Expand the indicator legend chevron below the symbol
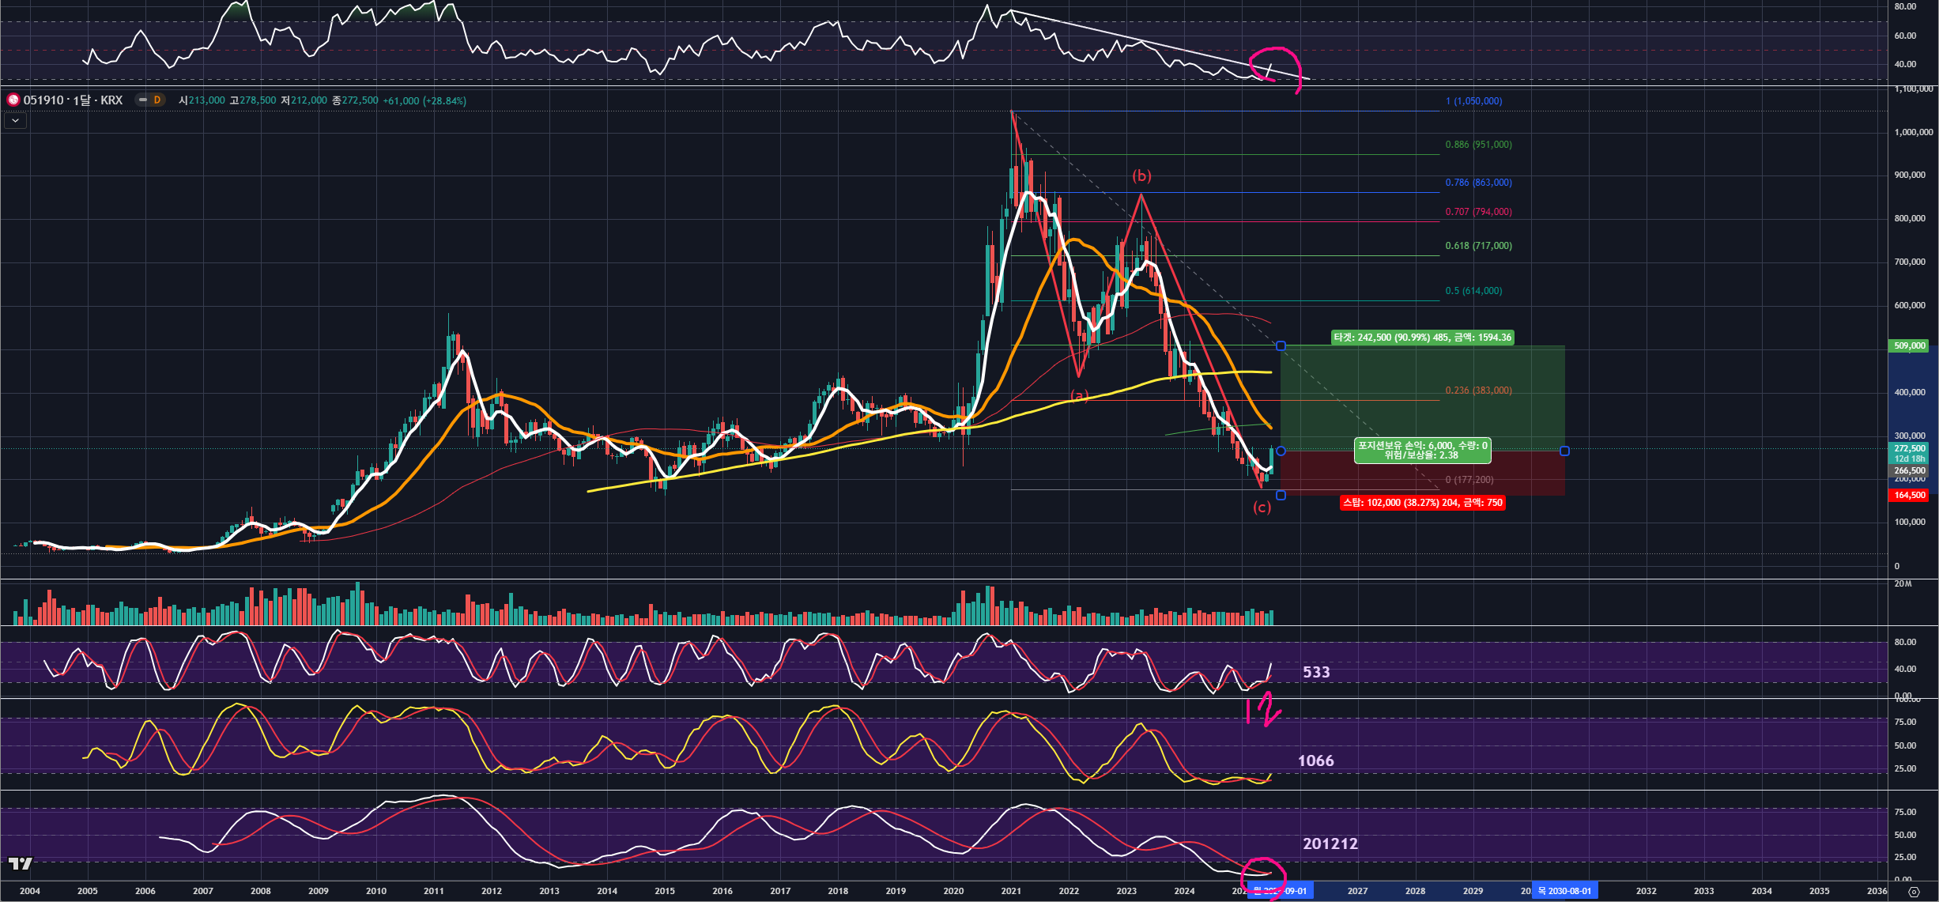1939x902 pixels. click(x=15, y=121)
